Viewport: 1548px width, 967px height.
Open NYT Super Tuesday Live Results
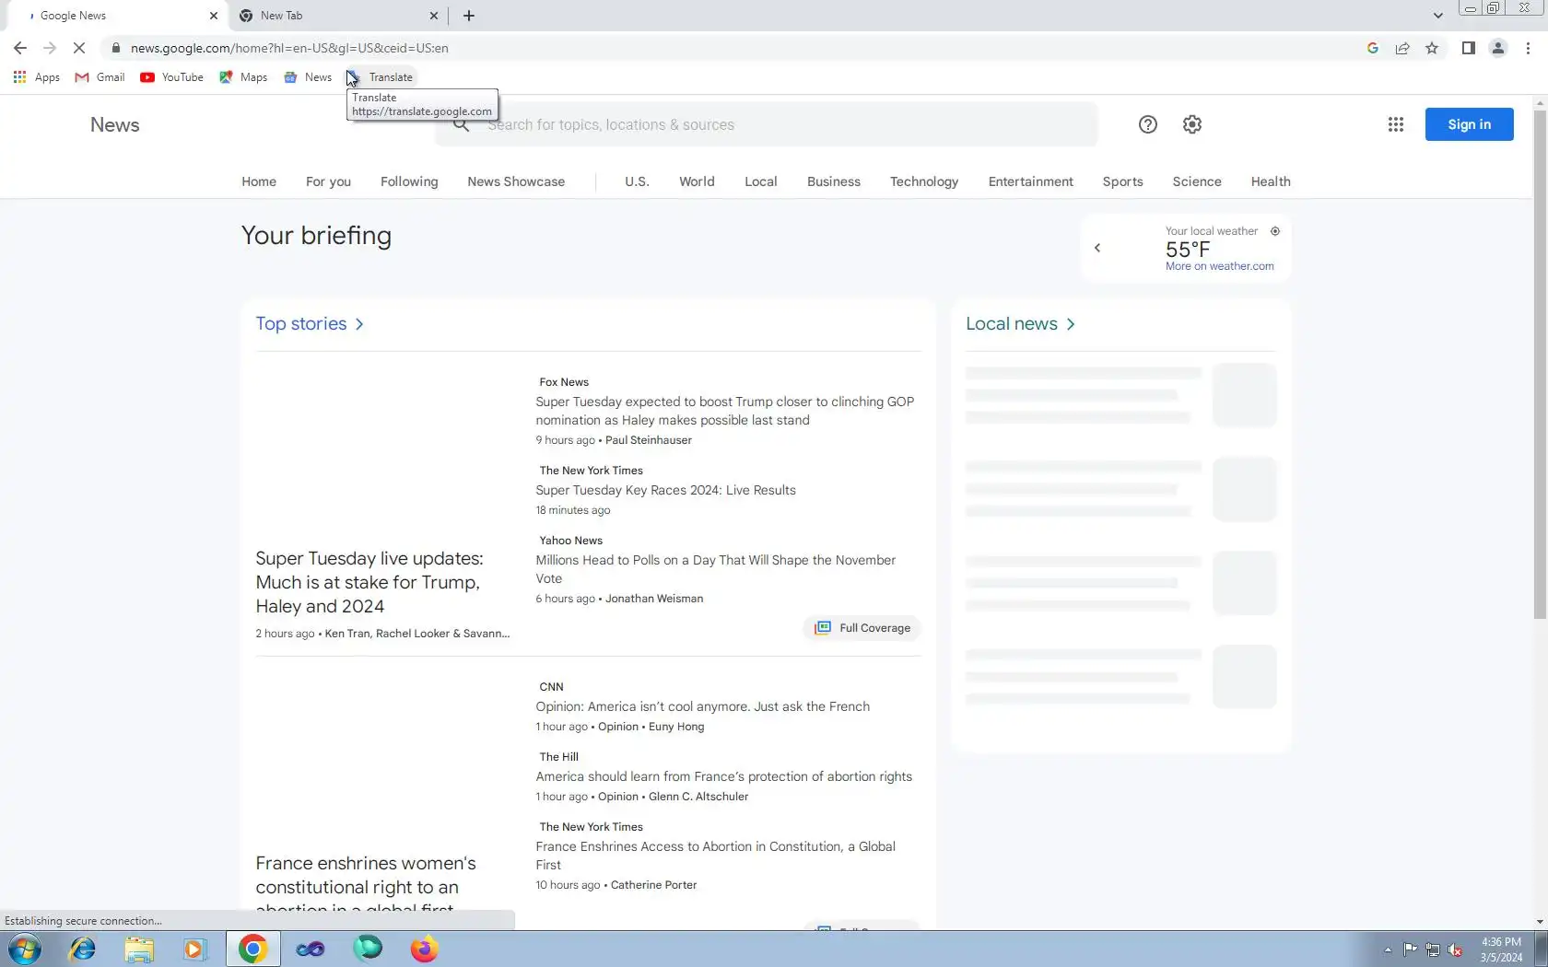pyautogui.click(x=666, y=490)
